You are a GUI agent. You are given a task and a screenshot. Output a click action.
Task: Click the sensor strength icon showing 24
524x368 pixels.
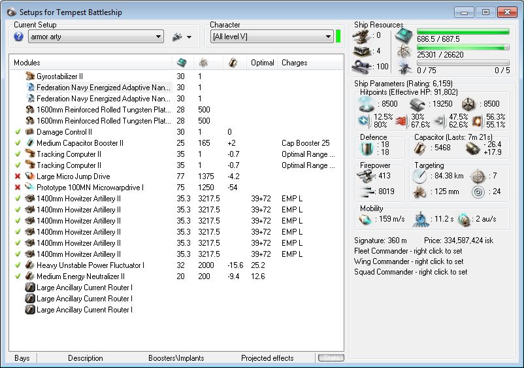tap(478, 192)
